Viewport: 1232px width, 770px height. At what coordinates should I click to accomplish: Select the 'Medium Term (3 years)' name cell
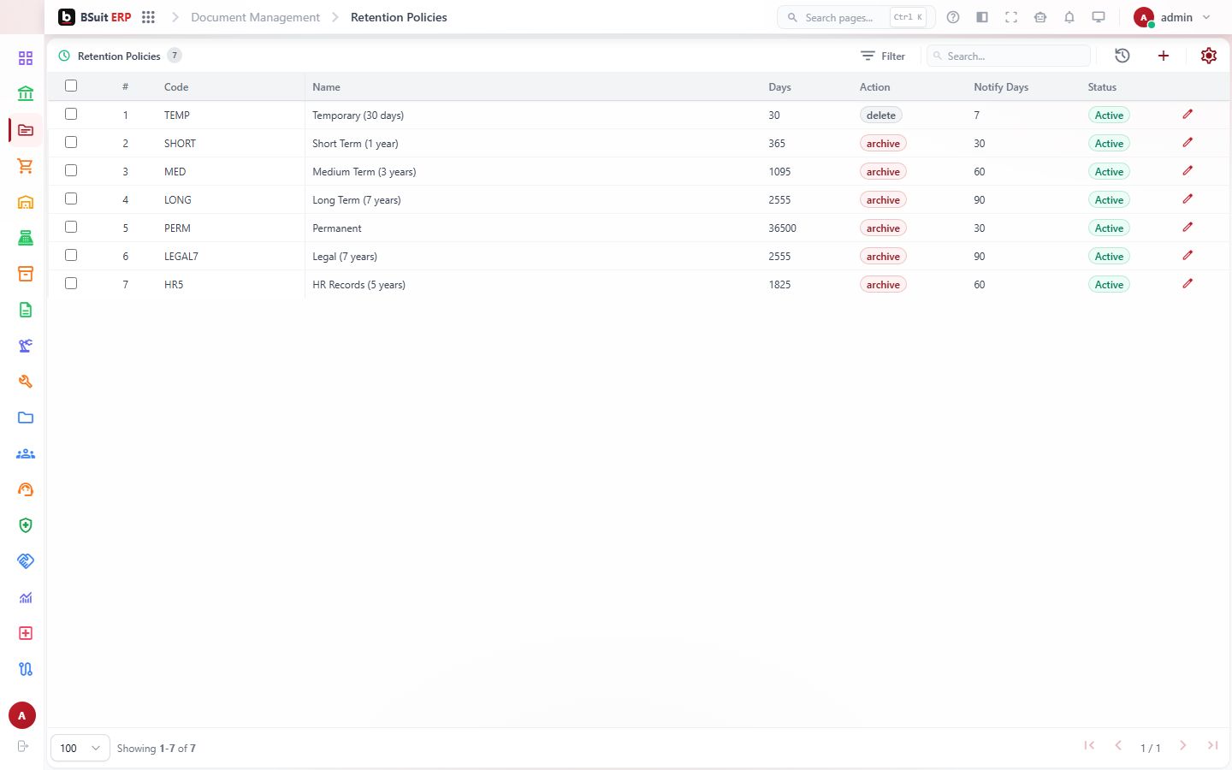364,171
